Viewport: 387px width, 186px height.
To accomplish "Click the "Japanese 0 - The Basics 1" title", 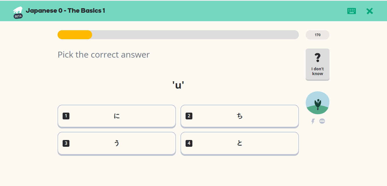I will [x=65, y=11].
